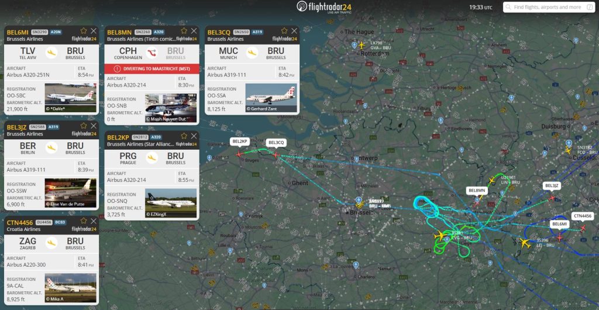Open the OO-SBC aircraft photo thumbnail

point(71,98)
